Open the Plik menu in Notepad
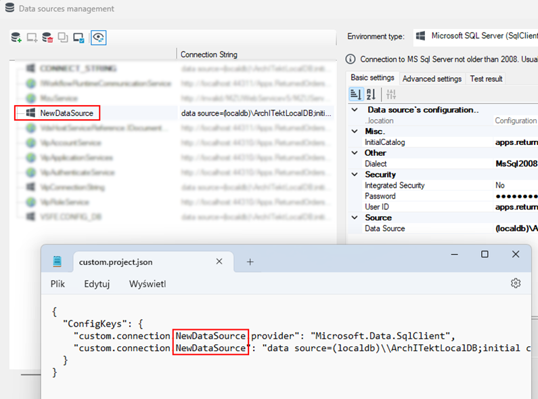Screen dimensions: 538x399 tap(58, 284)
